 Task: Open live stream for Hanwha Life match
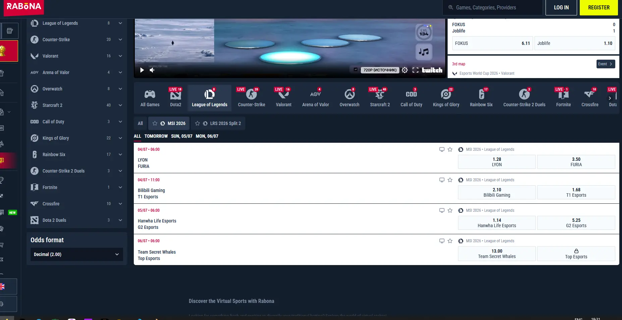pos(442,210)
